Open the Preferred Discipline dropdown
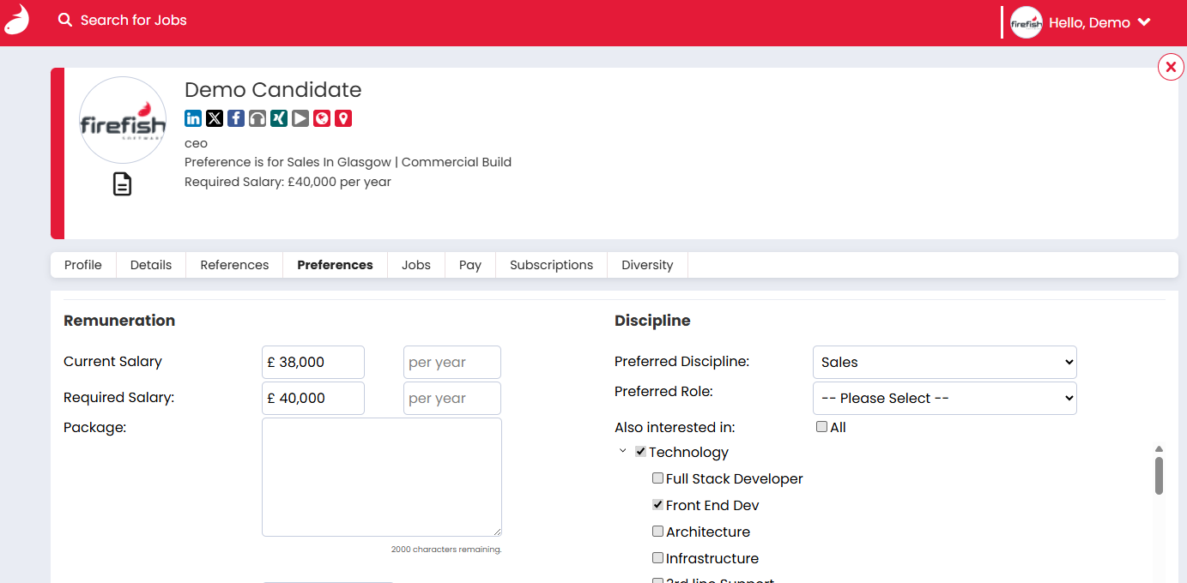1187x583 pixels. click(x=944, y=362)
